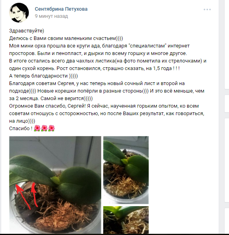The width and height of the screenshot is (229, 235).
Task: Click the new sprout in the upper-right photo
Action: coord(125,161)
